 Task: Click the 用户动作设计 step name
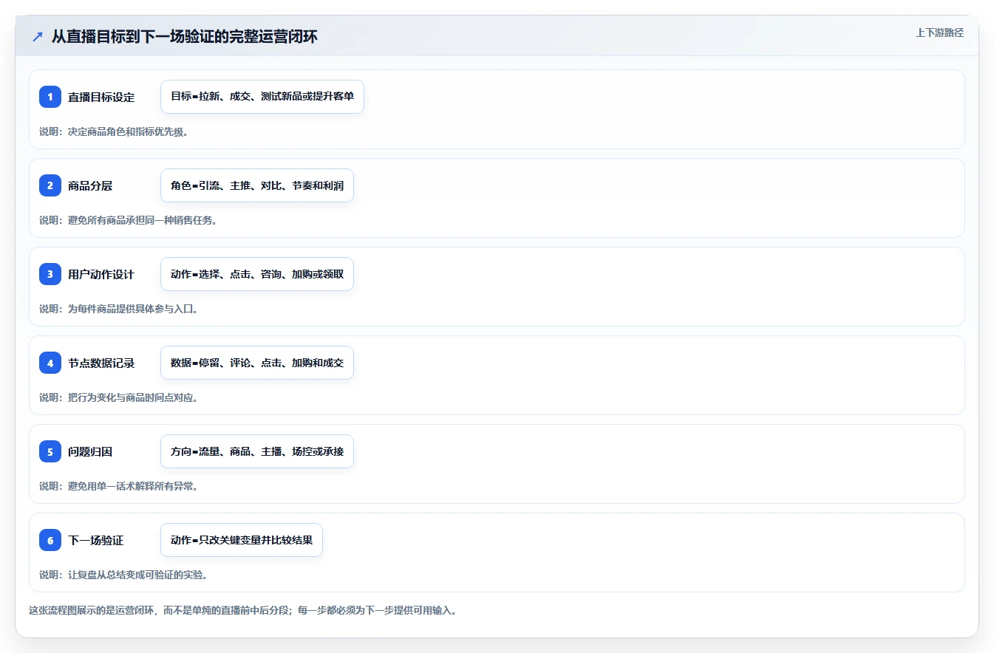(101, 274)
